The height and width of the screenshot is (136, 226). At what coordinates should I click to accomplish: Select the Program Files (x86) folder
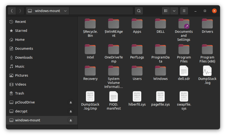[x=207, y=54]
